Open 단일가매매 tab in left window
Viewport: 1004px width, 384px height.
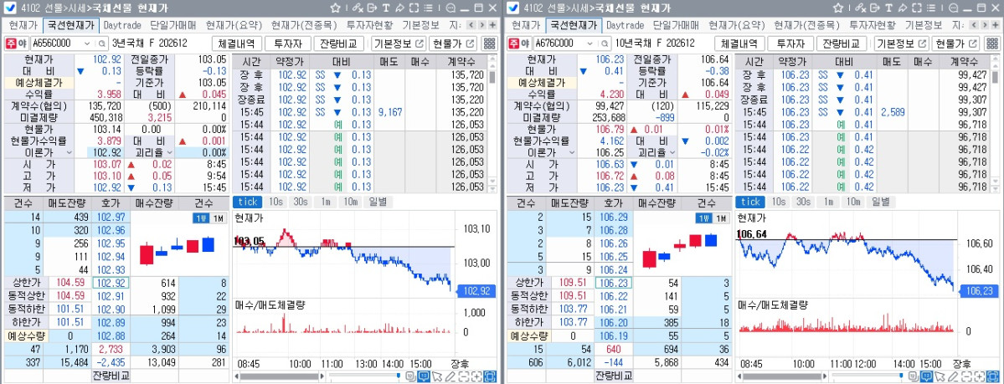[x=173, y=26]
